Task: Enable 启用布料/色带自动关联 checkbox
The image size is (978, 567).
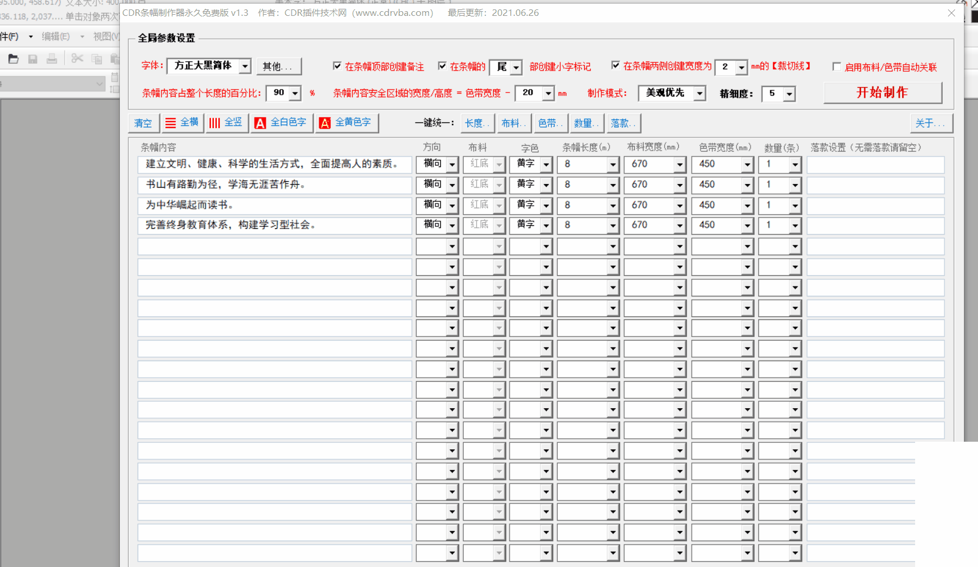Action: (x=836, y=66)
